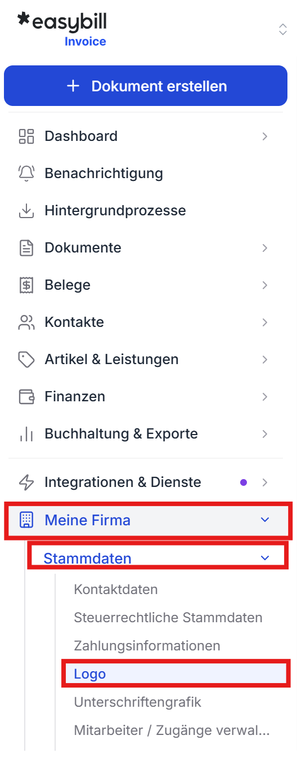Open the Kontaktdaten menu entry

[x=116, y=590]
